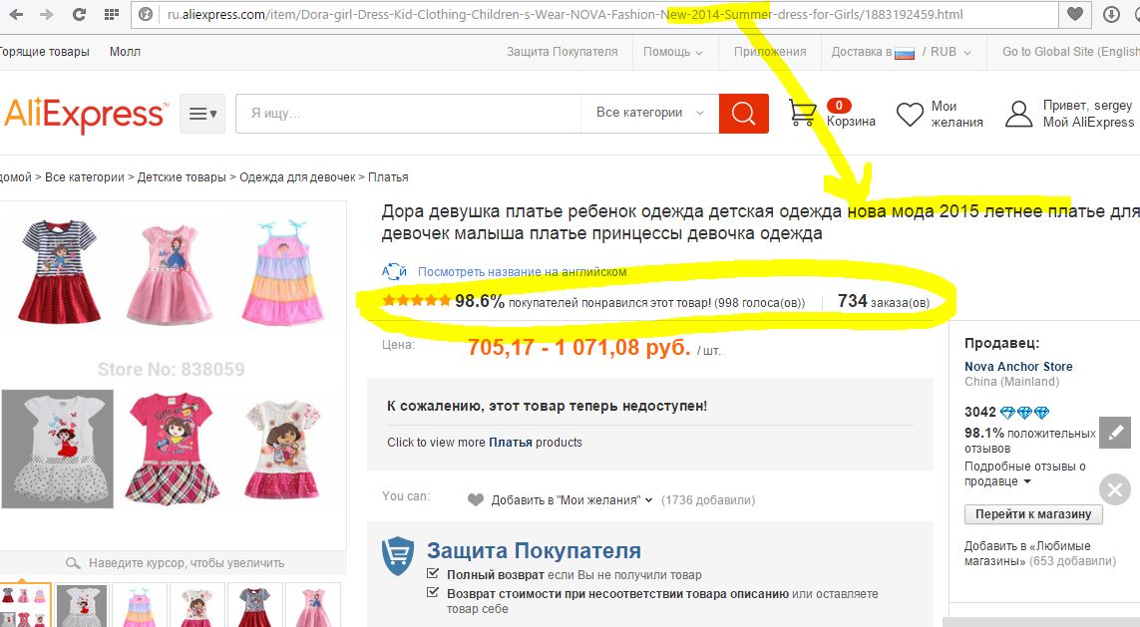Click Платья breadcrumb link
Screen dimensions: 1140x627
click(x=388, y=177)
